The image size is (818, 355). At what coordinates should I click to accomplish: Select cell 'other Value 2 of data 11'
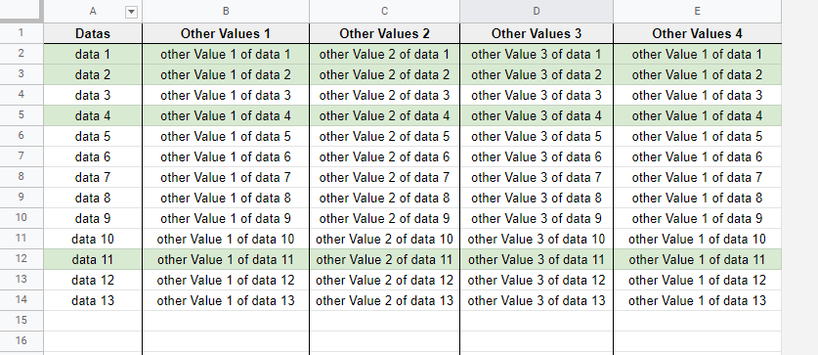[384, 259]
